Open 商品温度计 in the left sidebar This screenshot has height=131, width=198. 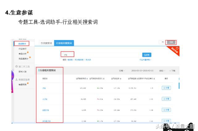point(23,59)
